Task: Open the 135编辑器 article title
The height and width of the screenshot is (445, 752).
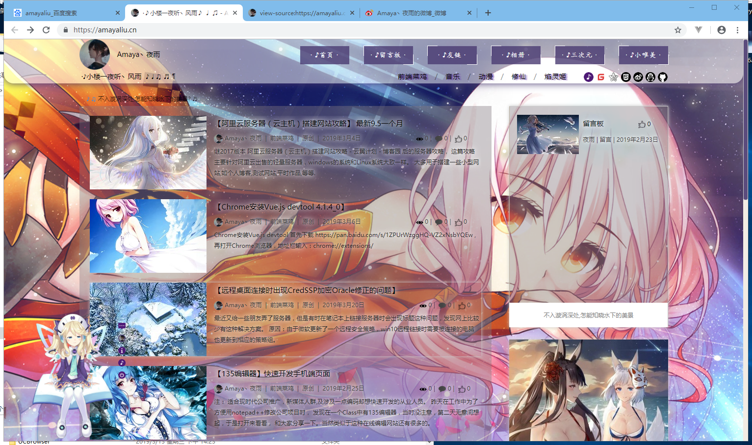Action: pyautogui.click(x=273, y=374)
